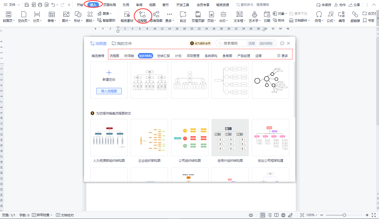This screenshot has width=379, height=219.
Task: Open the 分页 page break dropdown
Action: (41, 21)
